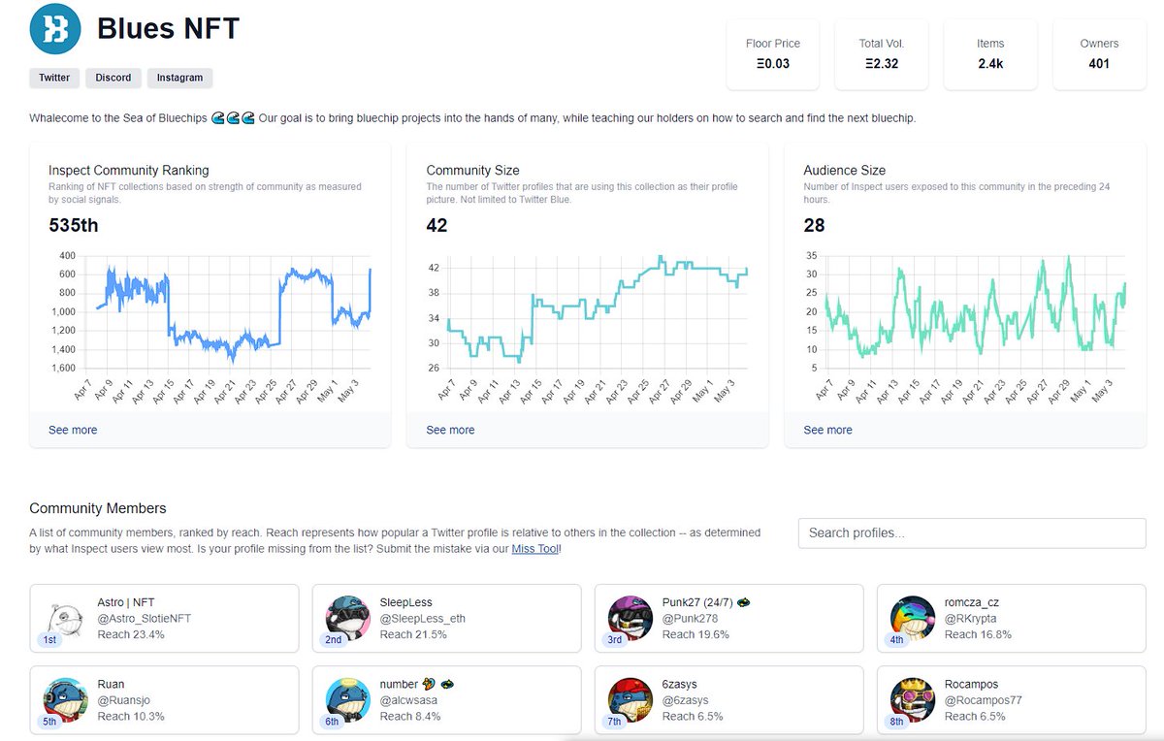Viewport: 1164px width, 741px height.
Task: Click the Floor Price stat card
Action: [x=773, y=54]
